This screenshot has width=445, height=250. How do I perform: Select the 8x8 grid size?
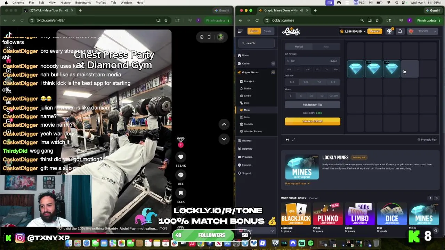pos(333,82)
